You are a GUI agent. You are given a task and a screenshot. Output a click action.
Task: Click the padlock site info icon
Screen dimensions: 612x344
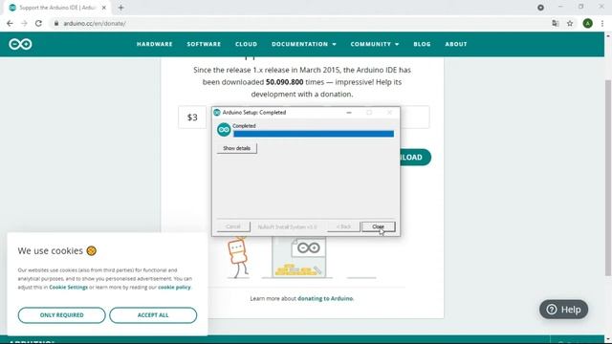coord(56,23)
